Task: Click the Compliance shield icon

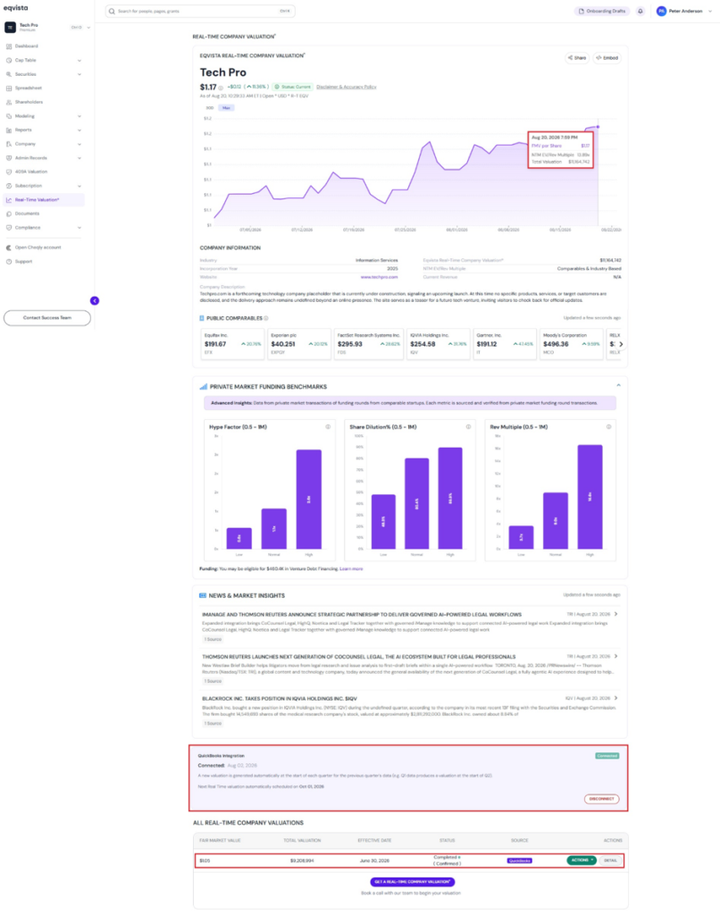Action: coord(9,228)
